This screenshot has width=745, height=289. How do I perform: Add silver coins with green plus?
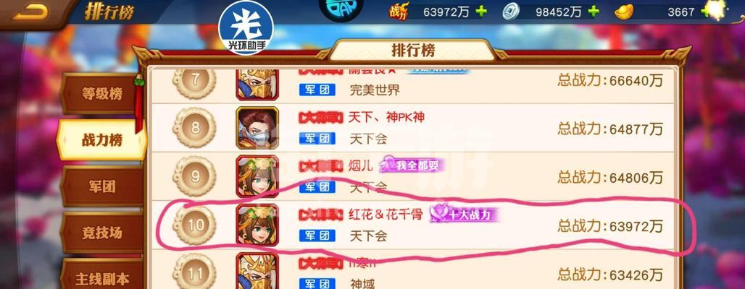pyautogui.click(x=593, y=12)
